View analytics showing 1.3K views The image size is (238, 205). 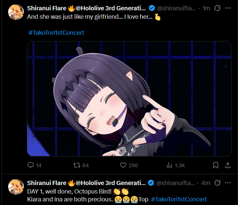(x=176, y=165)
